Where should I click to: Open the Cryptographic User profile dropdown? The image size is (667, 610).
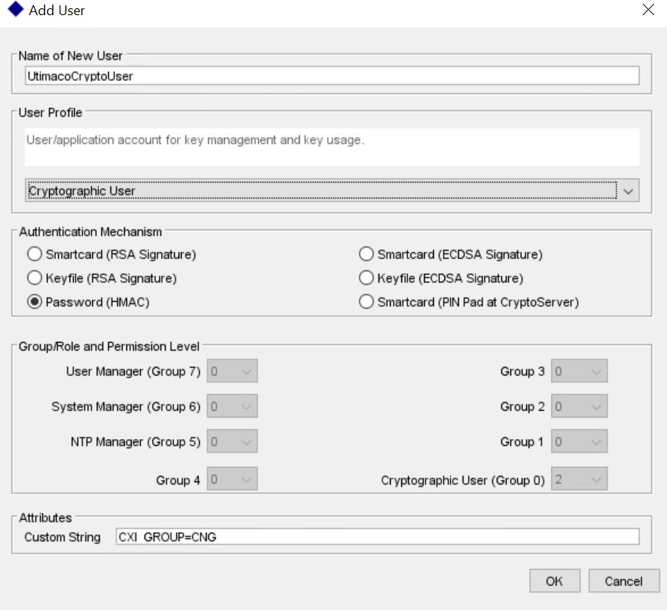click(x=332, y=191)
